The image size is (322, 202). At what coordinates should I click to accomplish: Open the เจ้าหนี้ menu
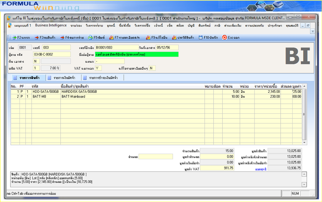pyautogui.click(x=159, y=25)
